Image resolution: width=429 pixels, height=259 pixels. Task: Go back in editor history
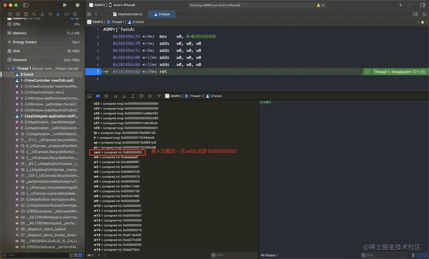pos(96,14)
